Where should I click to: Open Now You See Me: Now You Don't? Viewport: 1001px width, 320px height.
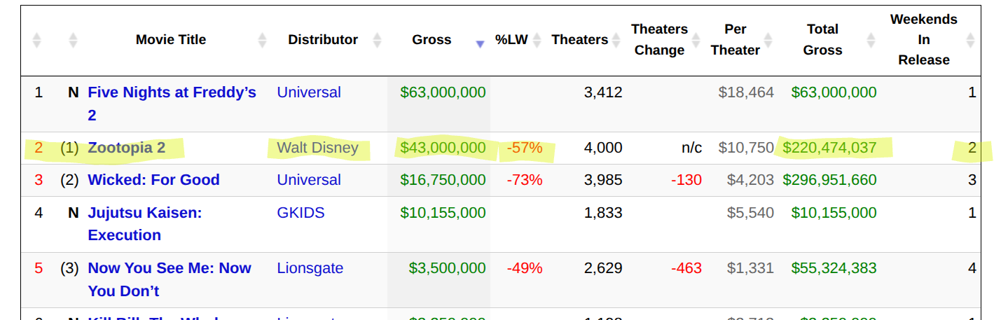[x=169, y=268]
